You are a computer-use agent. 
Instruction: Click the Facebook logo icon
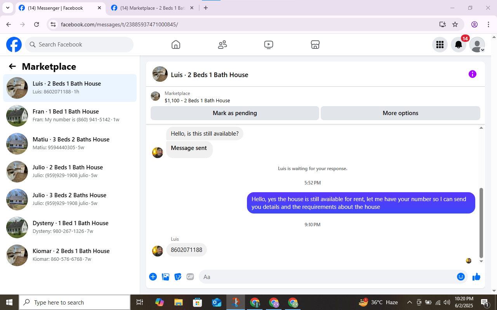pos(14,45)
